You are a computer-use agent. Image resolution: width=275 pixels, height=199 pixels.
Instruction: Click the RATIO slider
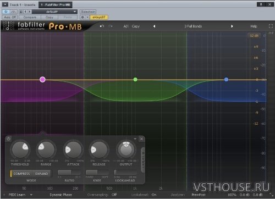click(x=69, y=173)
